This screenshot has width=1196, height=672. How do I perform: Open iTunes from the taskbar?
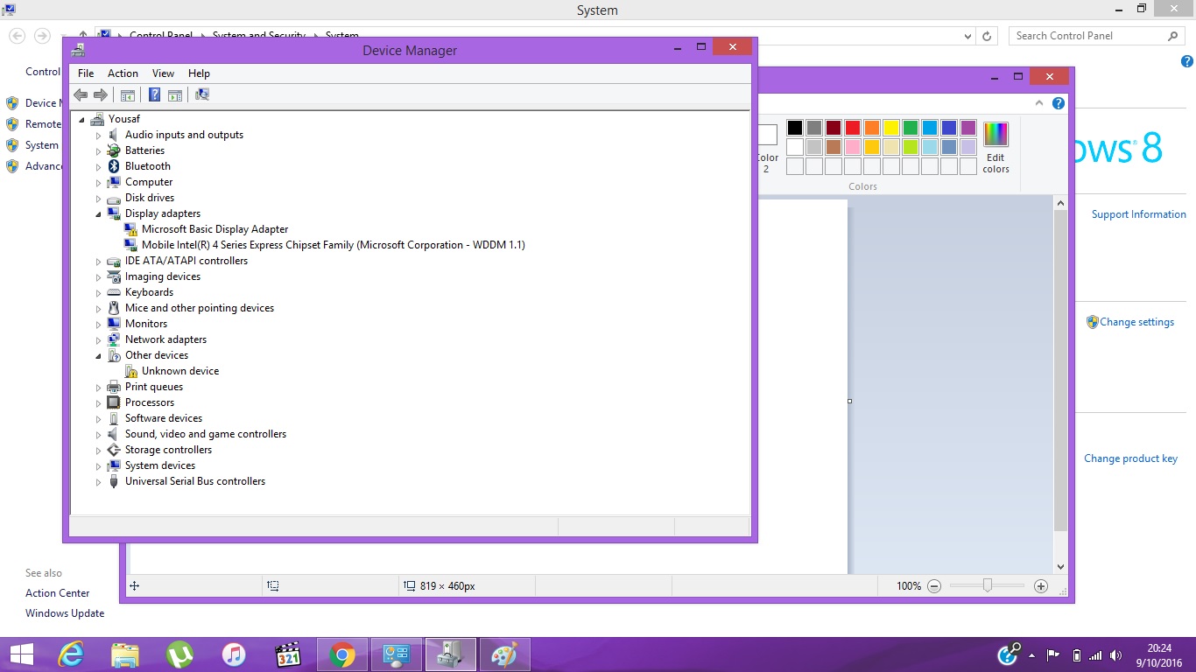click(234, 654)
